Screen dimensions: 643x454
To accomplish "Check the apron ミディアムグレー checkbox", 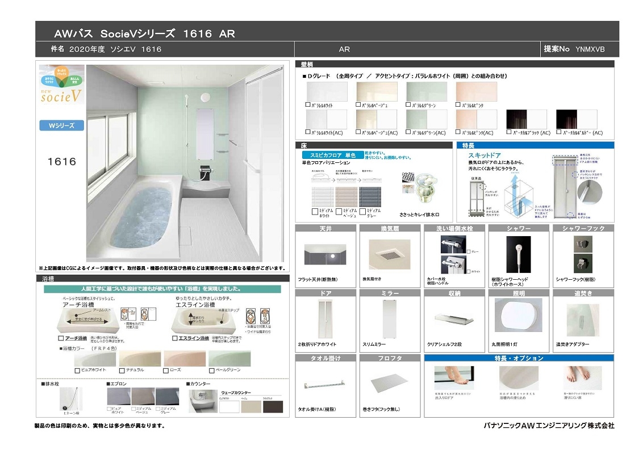I will (x=157, y=409).
